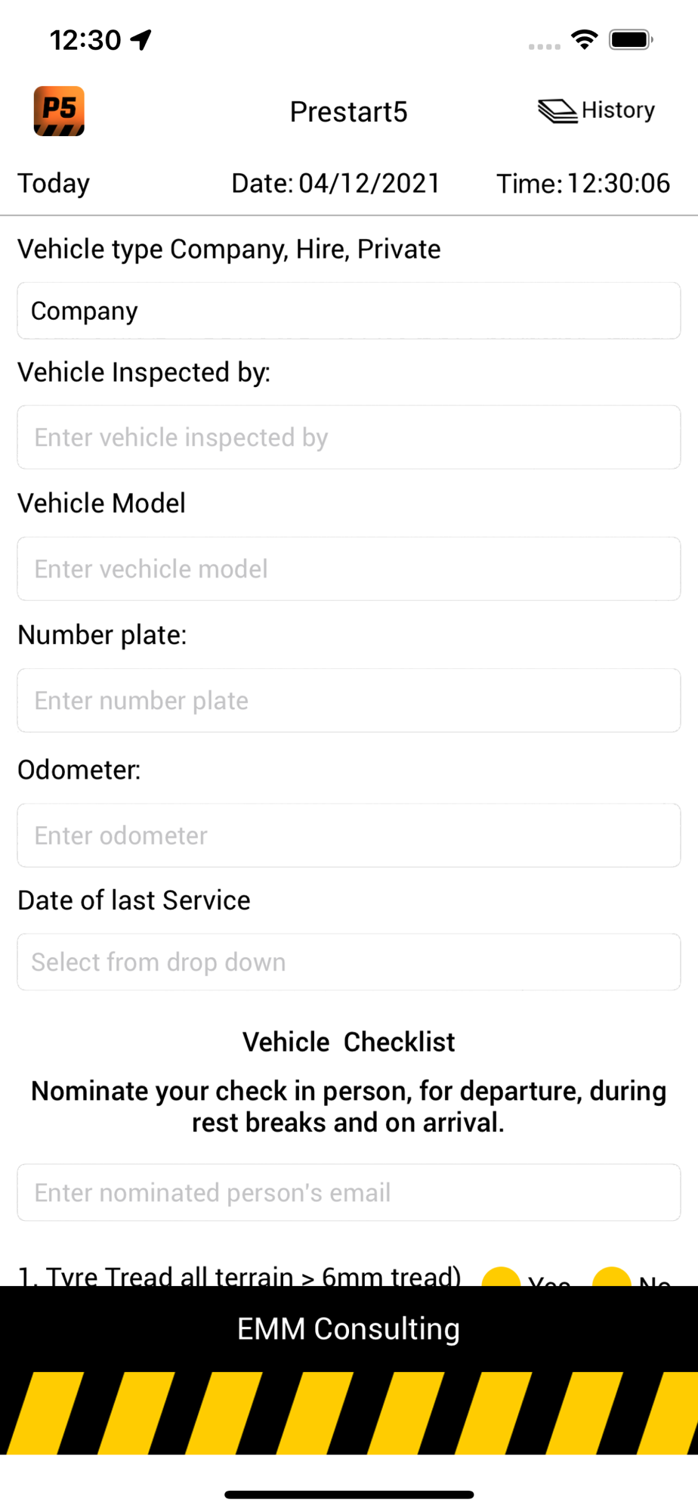
Task: Tap the History link text
Action: pyautogui.click(x=618, y=110)
